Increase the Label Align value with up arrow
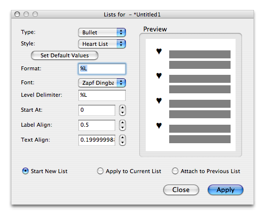 click(x=122, y=123)
